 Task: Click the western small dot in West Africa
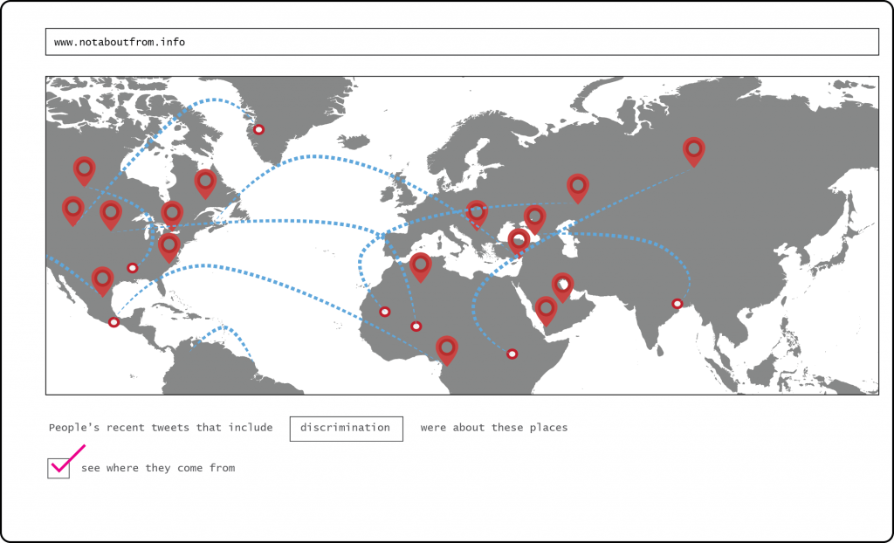[385, 312]
